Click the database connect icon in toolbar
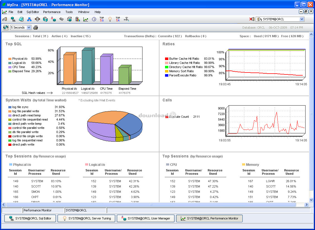 click(x=5, y=19)
